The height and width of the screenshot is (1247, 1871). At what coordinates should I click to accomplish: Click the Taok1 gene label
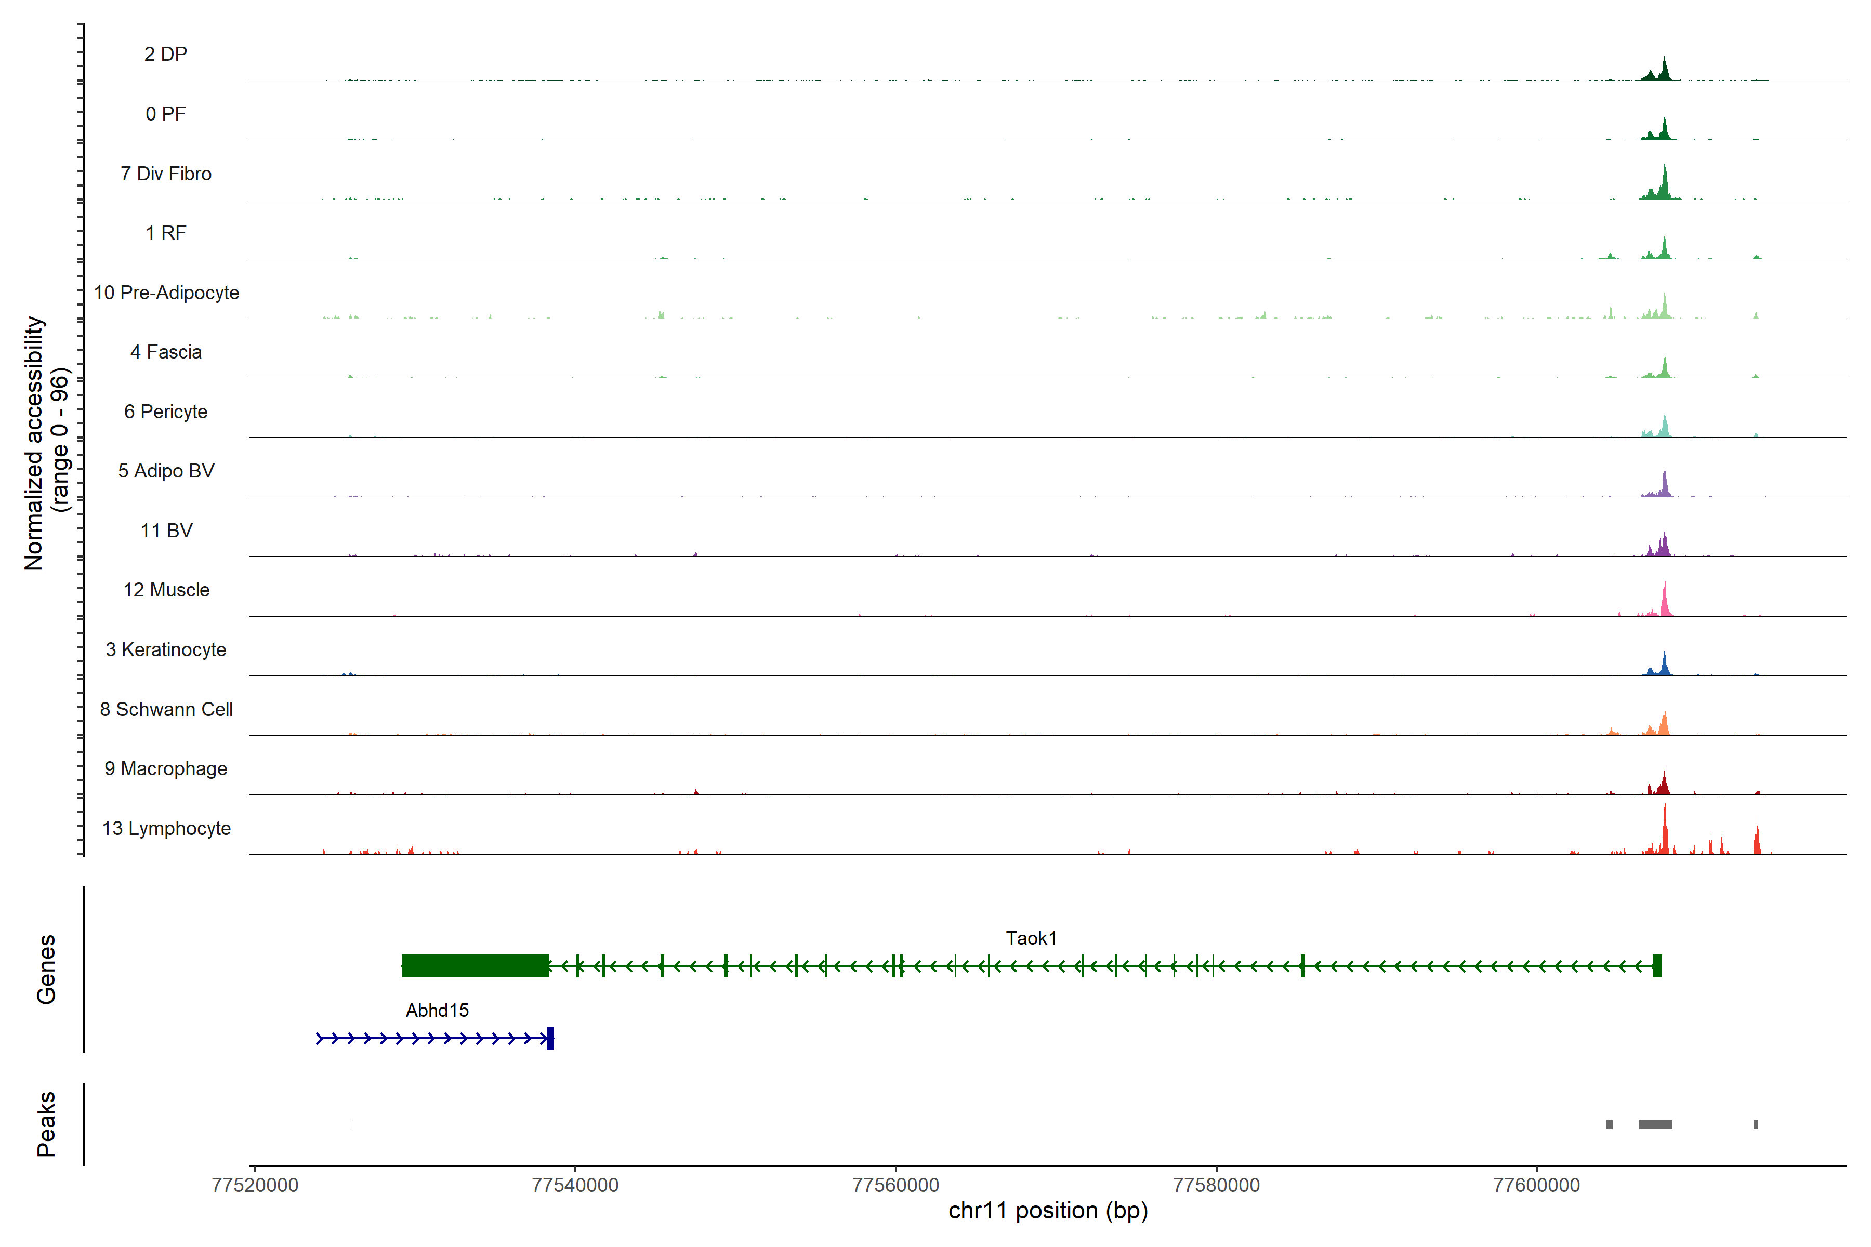point(1031,938)
